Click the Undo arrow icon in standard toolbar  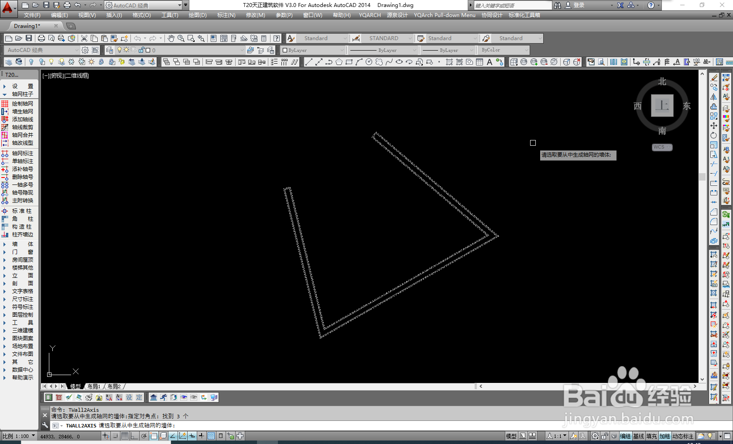137,38
